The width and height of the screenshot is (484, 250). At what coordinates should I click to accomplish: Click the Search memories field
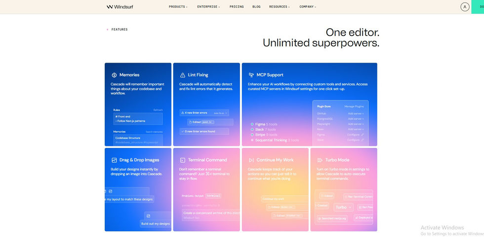tap(154, 132)
